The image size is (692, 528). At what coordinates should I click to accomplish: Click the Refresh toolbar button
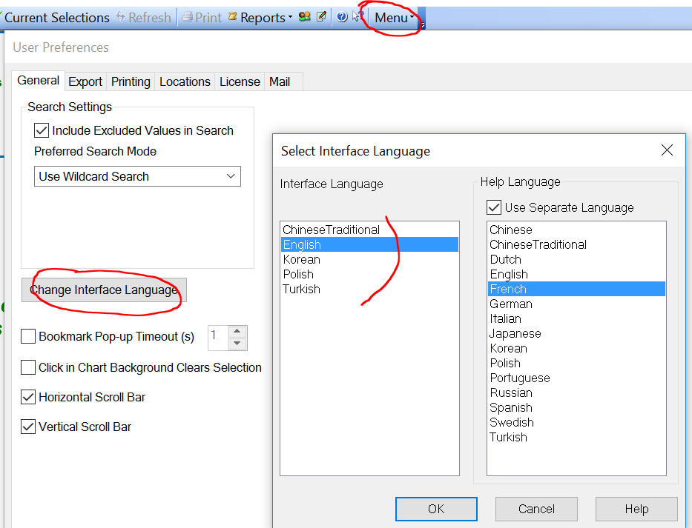143,18
